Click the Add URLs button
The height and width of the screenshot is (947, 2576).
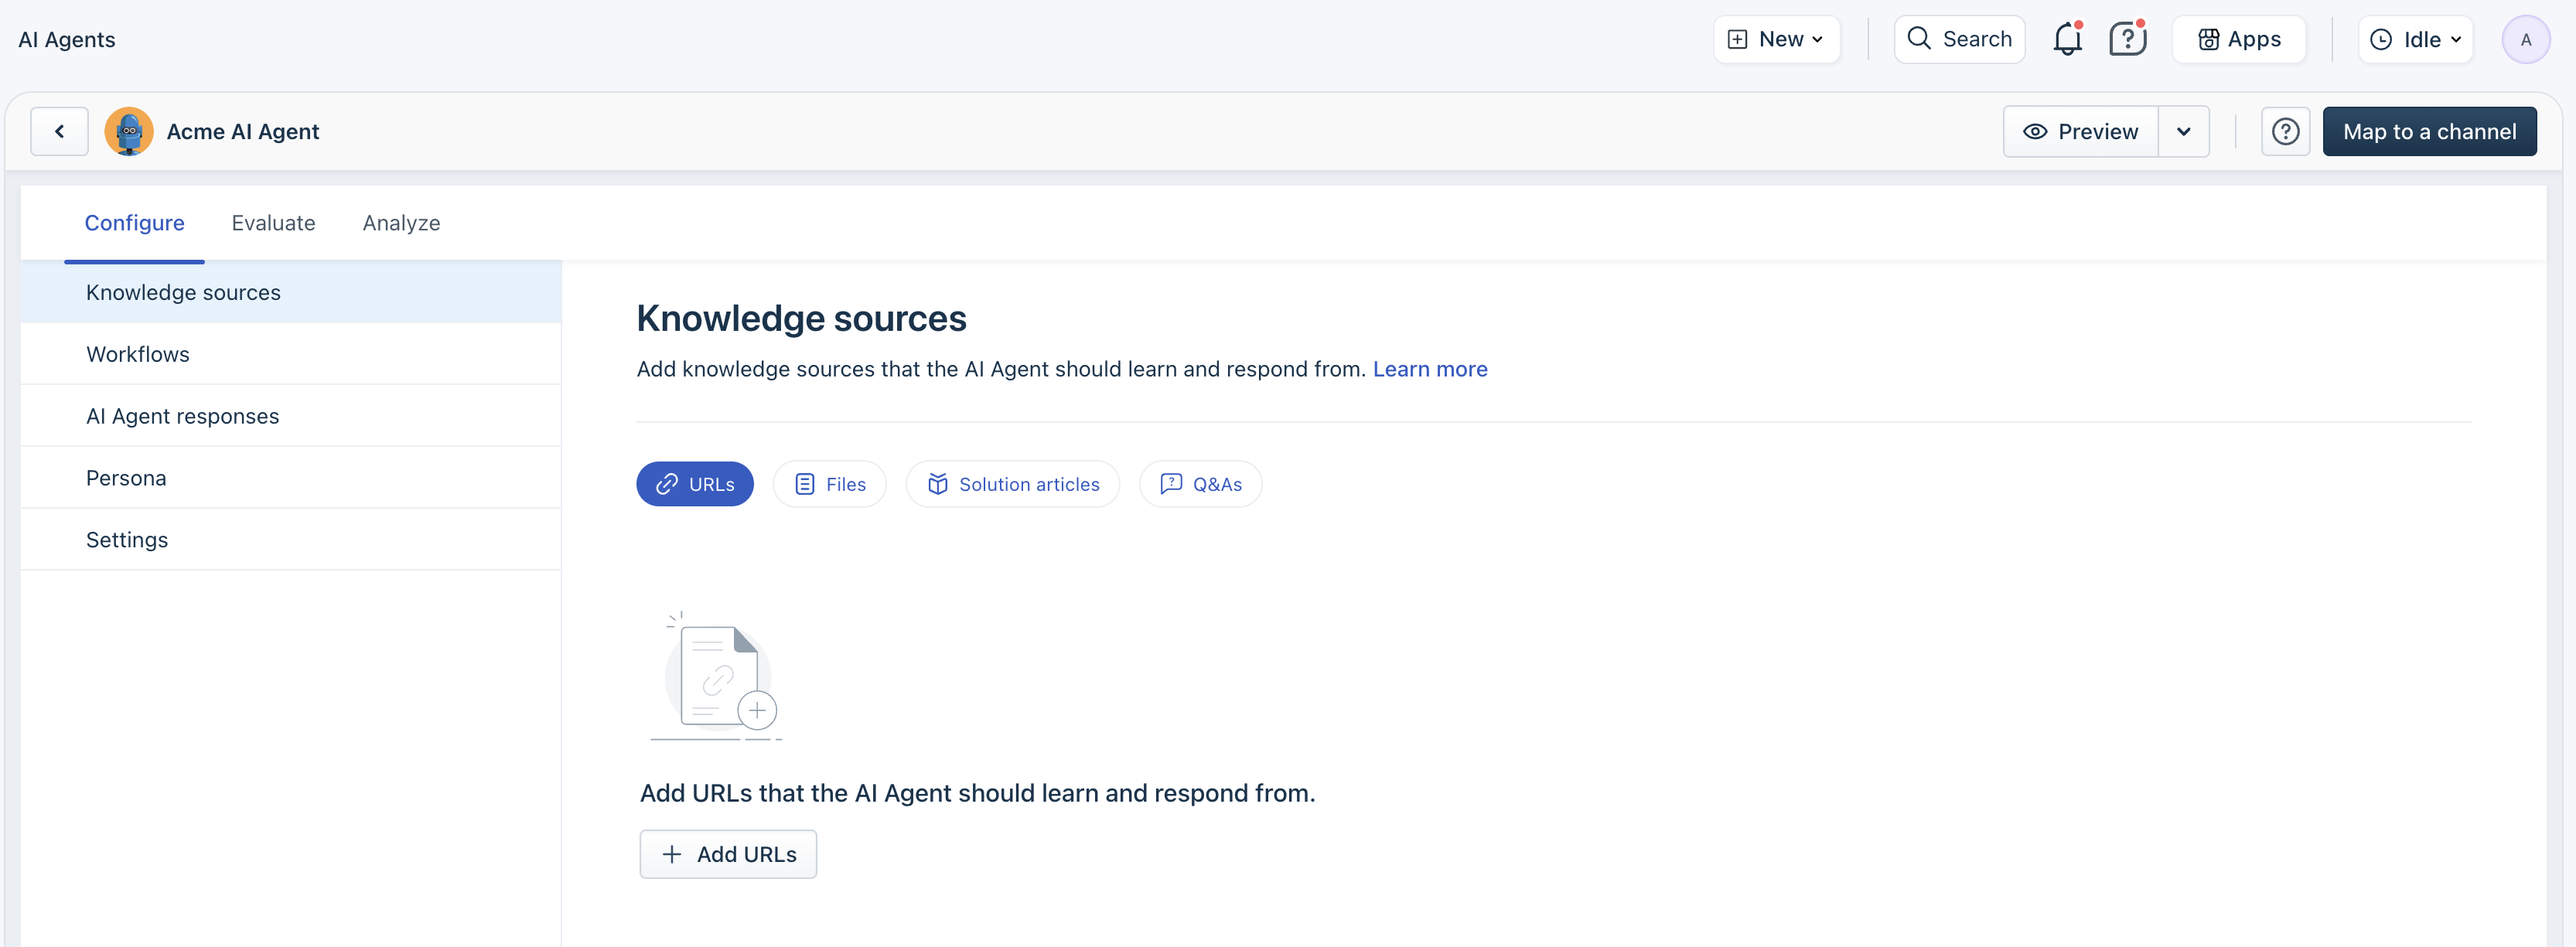(728, 854)
